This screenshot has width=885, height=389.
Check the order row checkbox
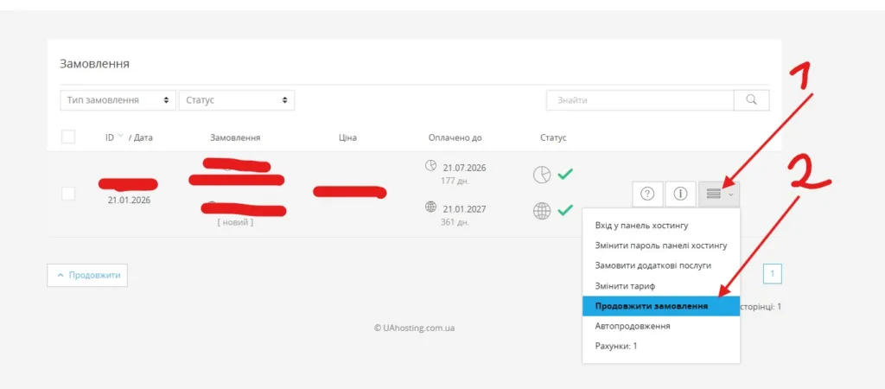pos(68,194)
